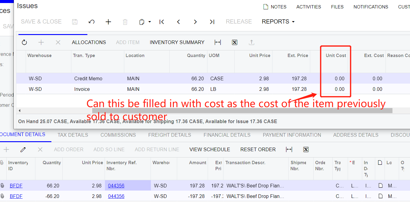Fit columns icon in document details toolbar

pos(289,150)
